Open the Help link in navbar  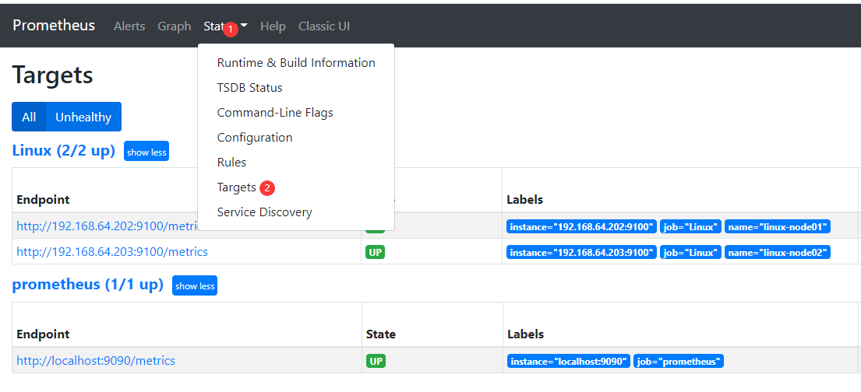273,26
